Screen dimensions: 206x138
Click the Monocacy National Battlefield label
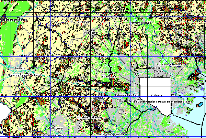coord(24,75)
